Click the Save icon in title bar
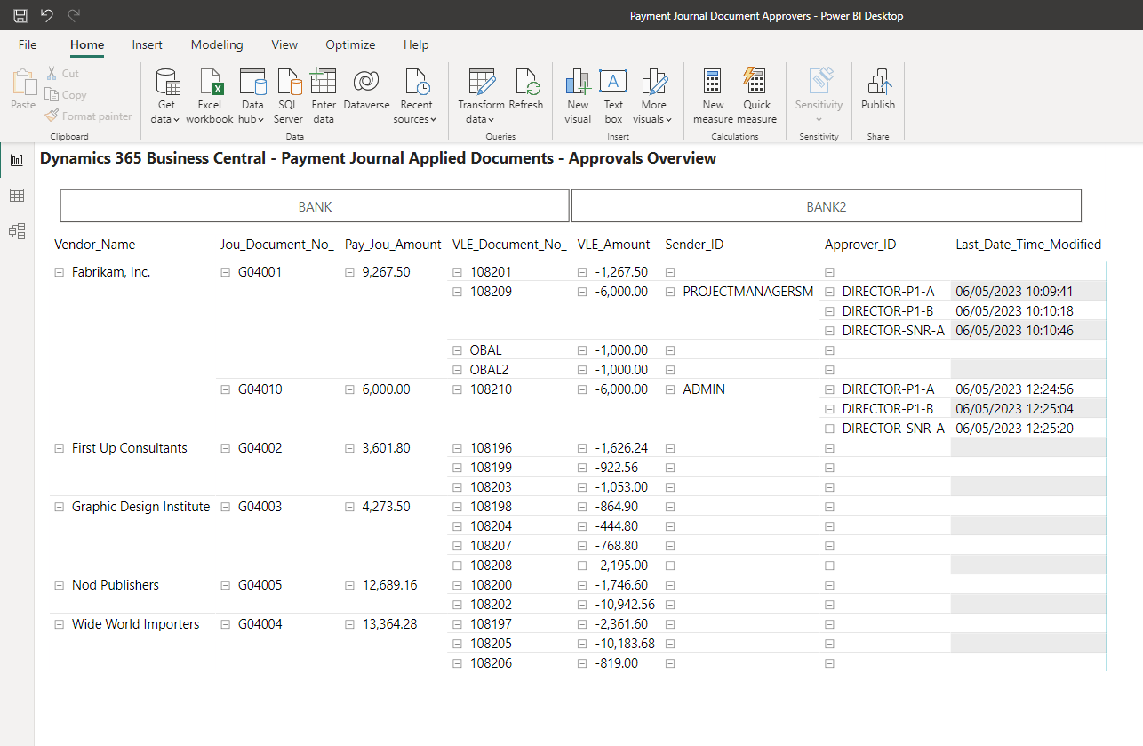The height and width of the screenshot is (746, 1143). (20, 15)
